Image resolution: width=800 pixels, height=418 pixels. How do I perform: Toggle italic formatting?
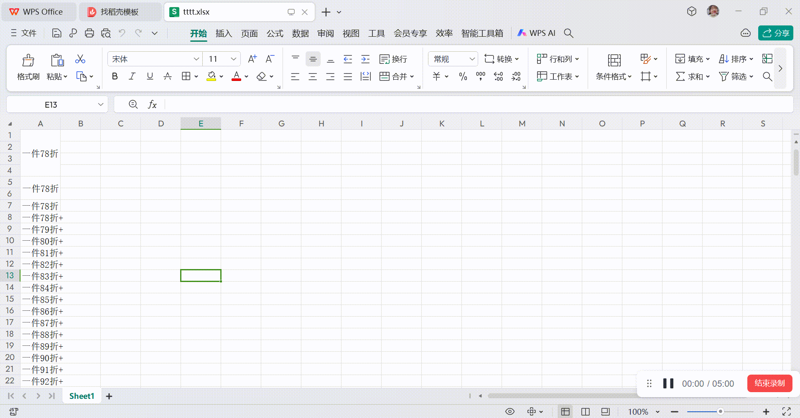[132, 76]
